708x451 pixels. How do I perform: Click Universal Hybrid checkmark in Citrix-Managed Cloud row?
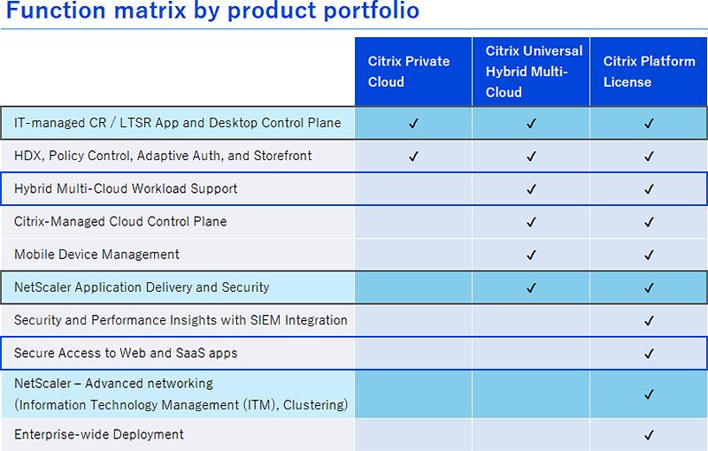point(532,222)
